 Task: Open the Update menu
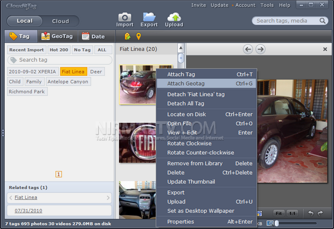(x=220, y=5)
